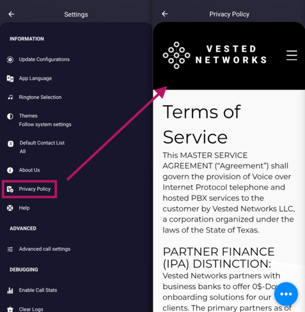
Task: Click the Ringtone Selection music note icon
Action: coord(10,97)
